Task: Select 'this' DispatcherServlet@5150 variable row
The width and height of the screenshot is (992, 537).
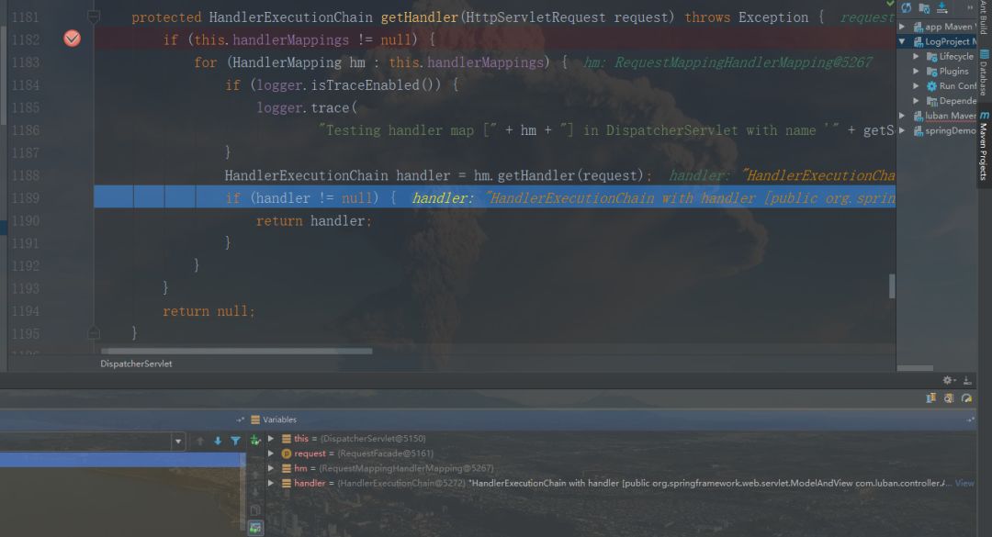Action: 620,439
